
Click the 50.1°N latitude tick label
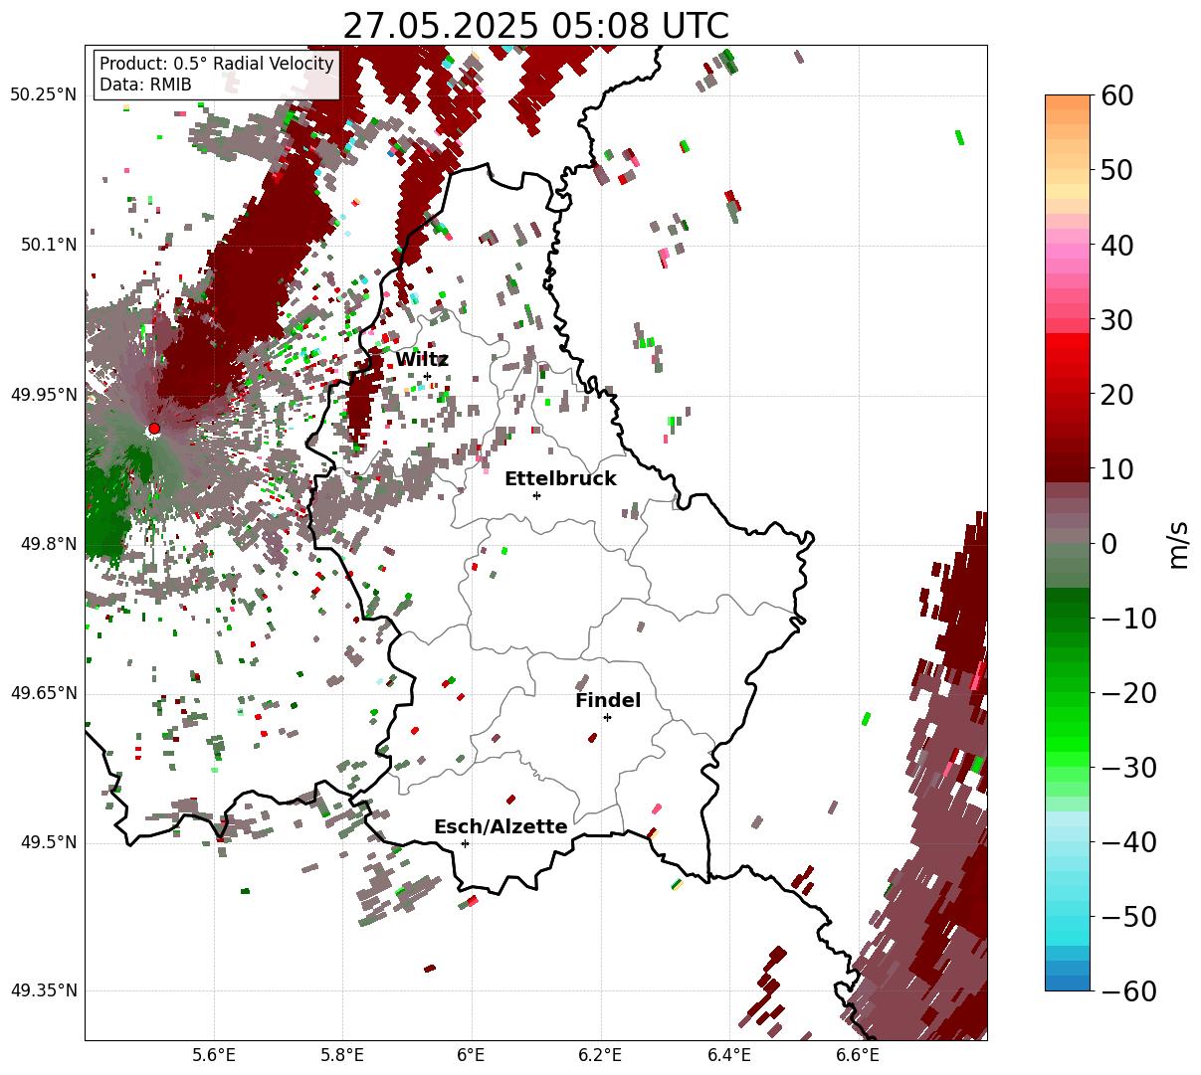pyautogui.click(x=48, y=245)
